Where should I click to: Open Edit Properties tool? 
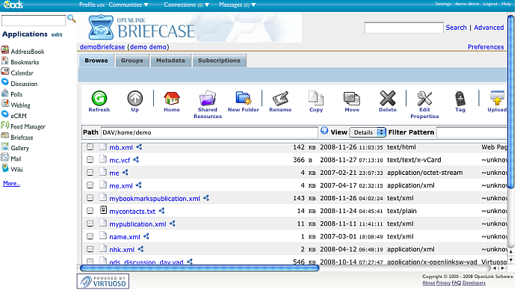[x=424, y=98]
